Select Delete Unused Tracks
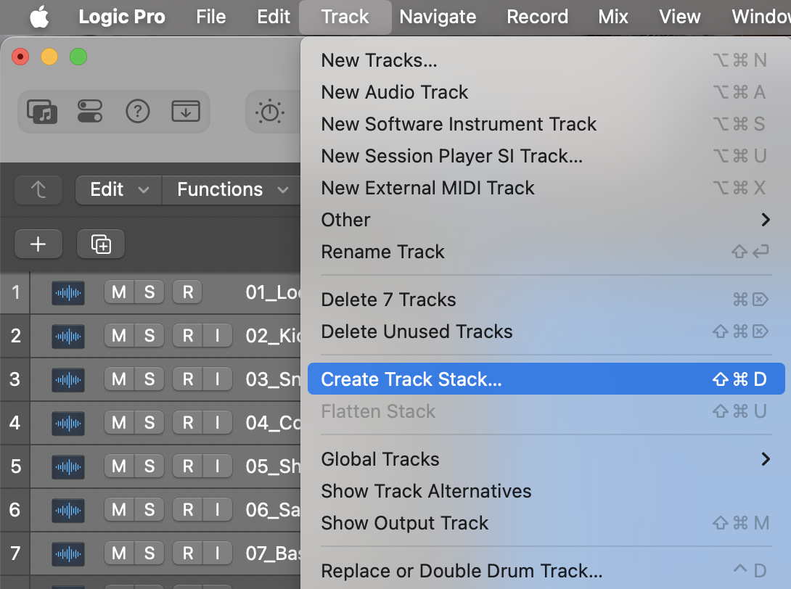The width and height of the screenshot is (791, 589). (417, 331)
